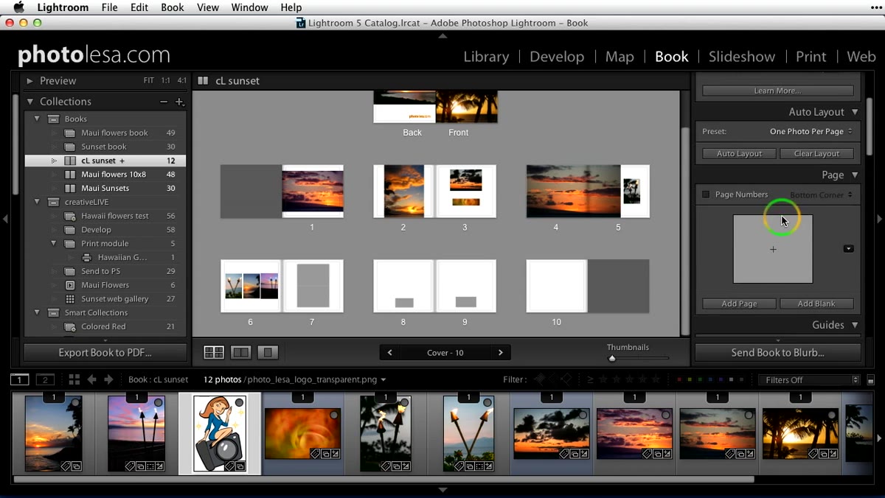The image size is (885, 498).
Task: Collapse the Books collection set
Action: (37, 119)
